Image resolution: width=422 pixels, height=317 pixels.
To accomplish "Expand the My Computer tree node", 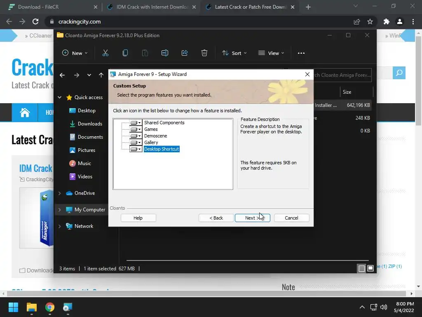I will click(x=59, y=210).
